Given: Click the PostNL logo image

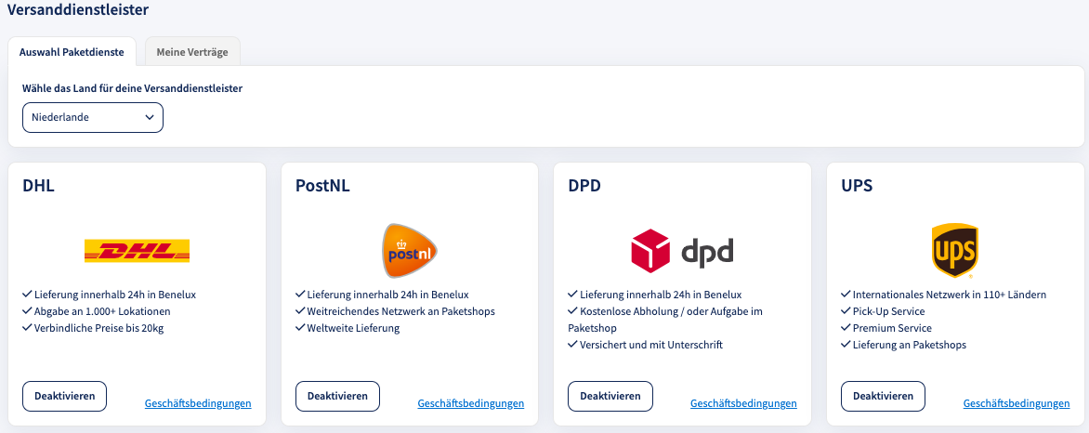Looking at the screenshot, I should pyautogui.click(x=410, y=251).
